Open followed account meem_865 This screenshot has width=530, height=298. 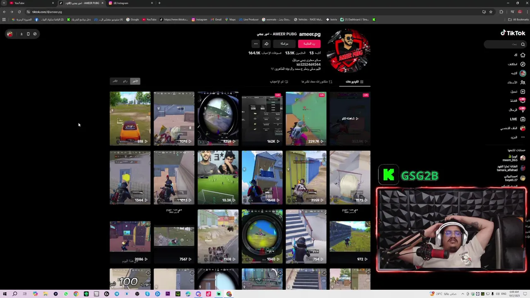click(x=513, y=158)
